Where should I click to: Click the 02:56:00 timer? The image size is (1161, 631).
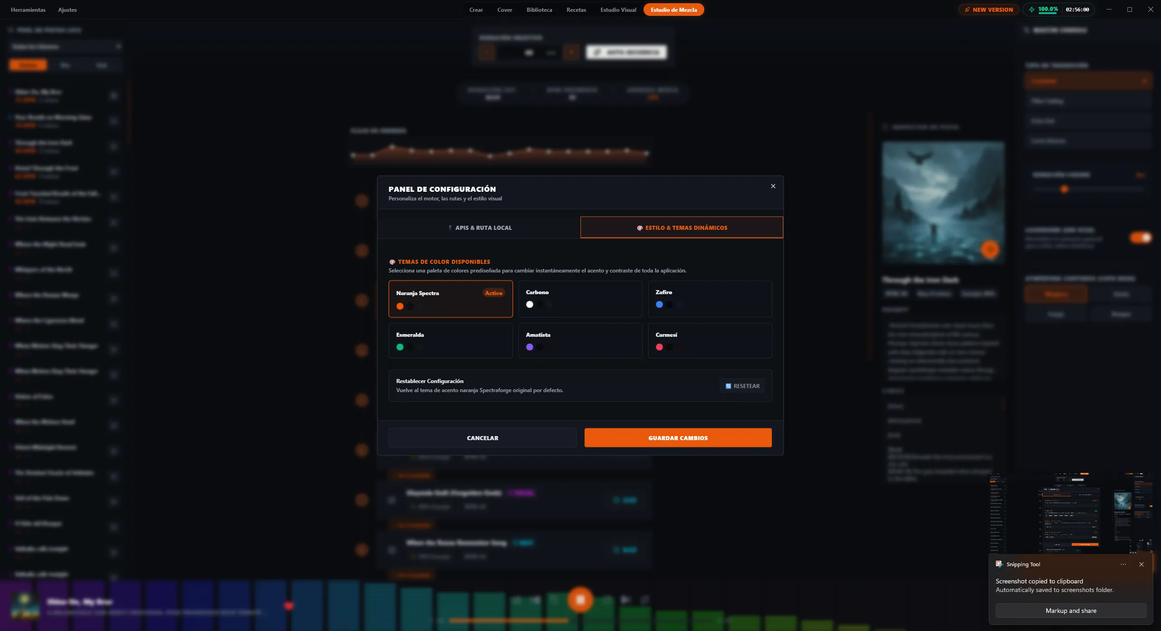[x=1078, y=10]
